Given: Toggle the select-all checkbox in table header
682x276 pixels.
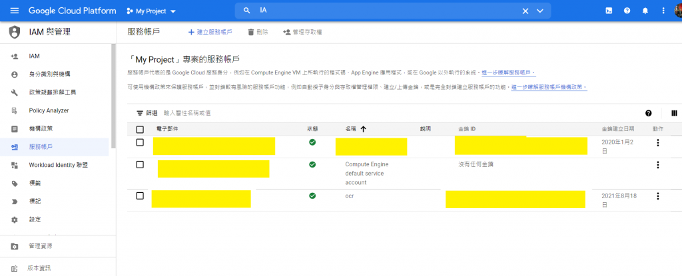Looking at the screenshot, I should tap(140, 129).
